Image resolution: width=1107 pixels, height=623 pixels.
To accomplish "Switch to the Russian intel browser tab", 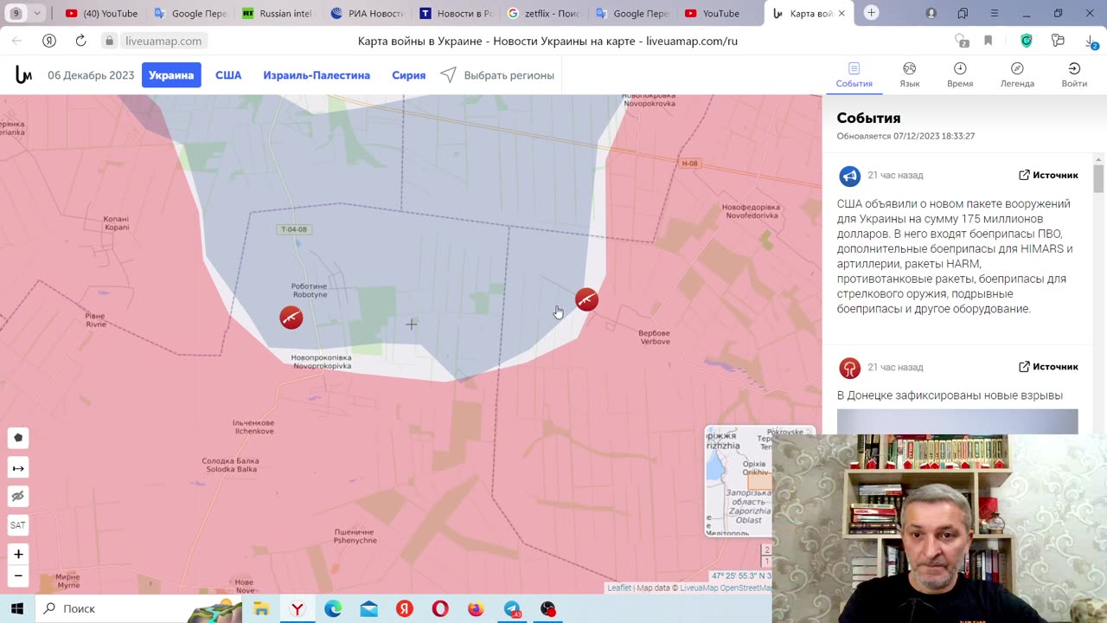I will (x=278, y=13).
